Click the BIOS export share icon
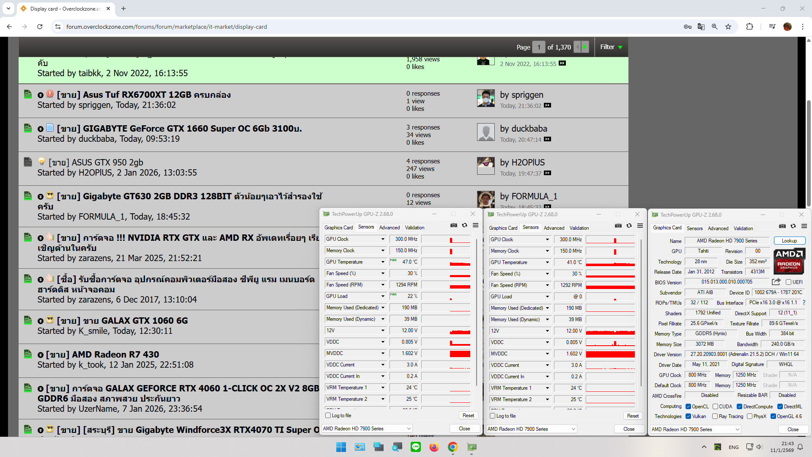The height and width of the screenshot is (457, 812). [x=776, y=282]
